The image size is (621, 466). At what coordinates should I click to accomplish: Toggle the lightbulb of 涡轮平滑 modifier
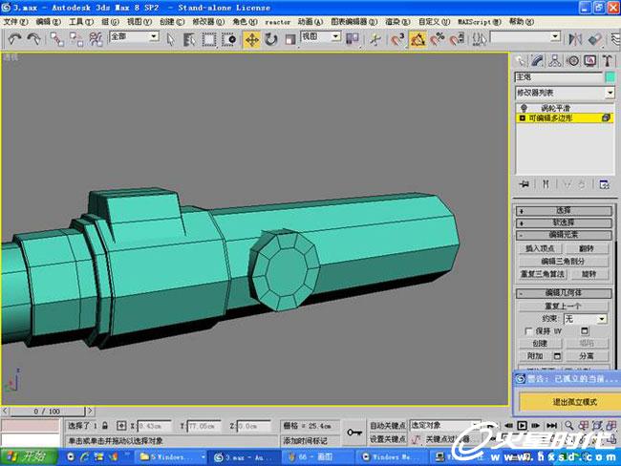524,108
